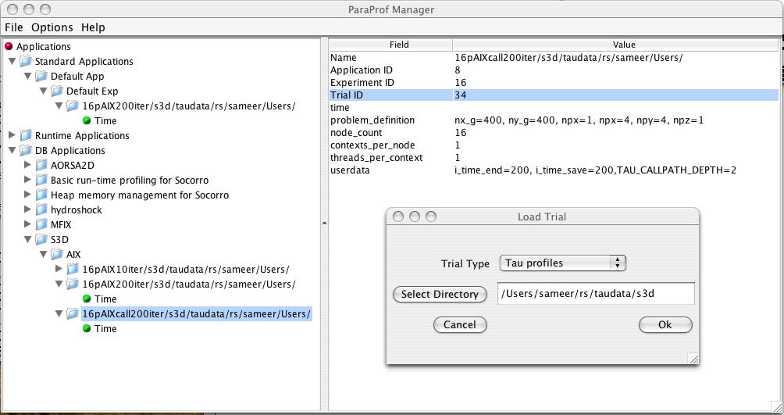Click the MFIX folder icon
The height and width of the screenshot is (415, 784).
(x=42, y=225)
